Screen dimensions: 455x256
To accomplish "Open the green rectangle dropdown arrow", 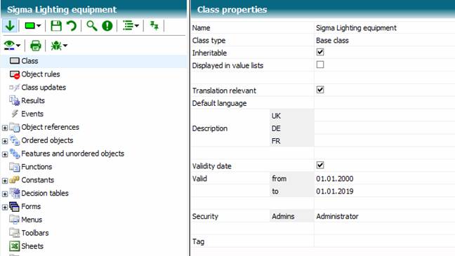I will pyautogui.click(x=39, y=26).
